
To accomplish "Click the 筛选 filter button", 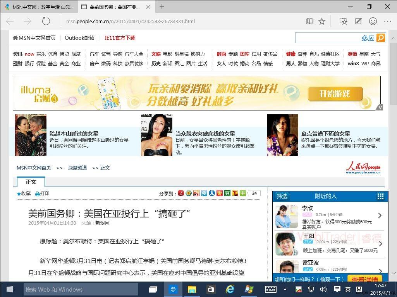I will (282, 196).
